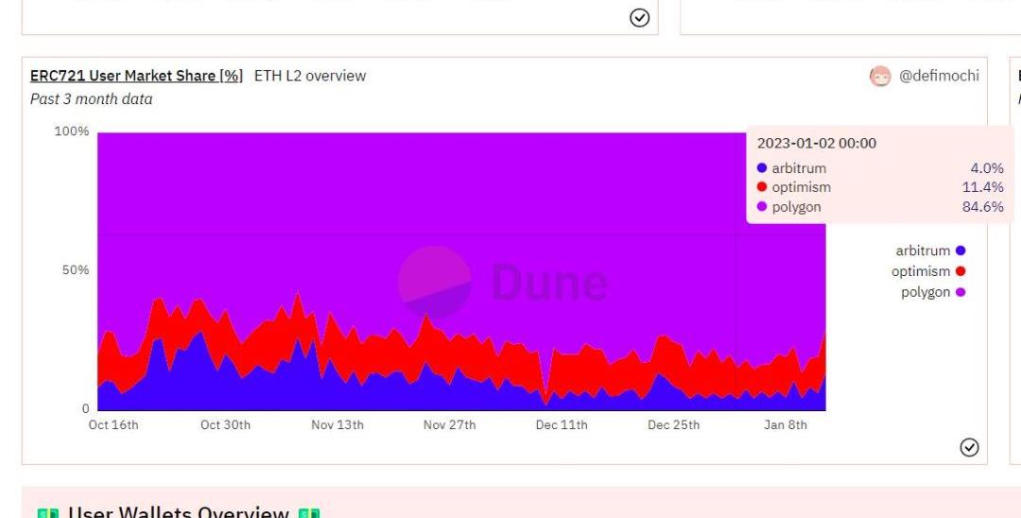Click the arbitrum dot in the hover tooltip
The height and width of the screenshot is (518, 1021).
tap(762, 168)
